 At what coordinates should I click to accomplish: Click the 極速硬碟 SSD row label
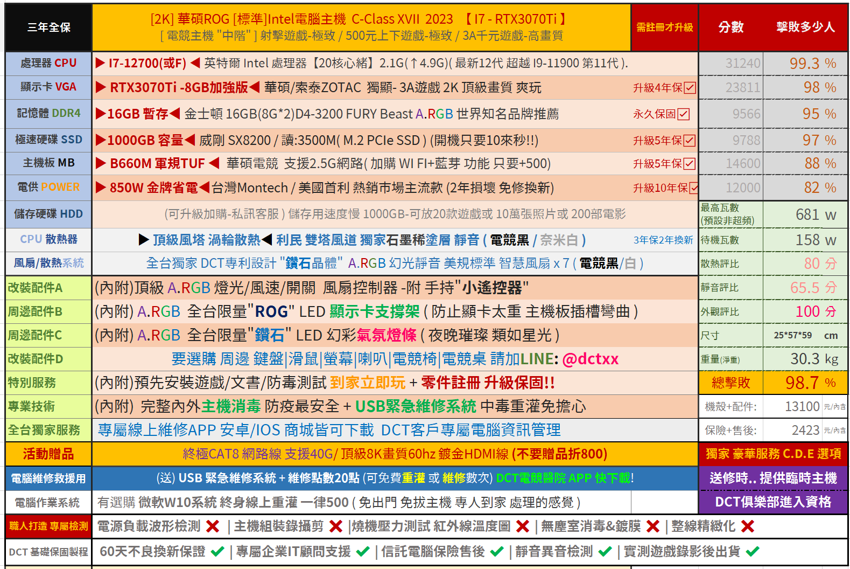coord(48,140)
